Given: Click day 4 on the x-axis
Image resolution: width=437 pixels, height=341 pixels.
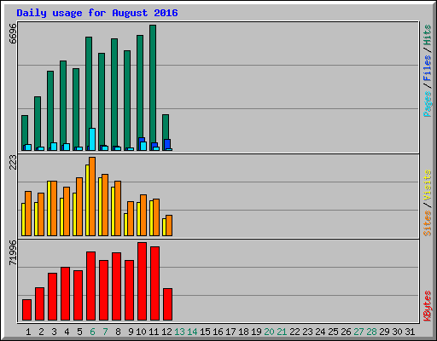Looking at the screenshot, I should pyautogui.click(x=67, y=332).
